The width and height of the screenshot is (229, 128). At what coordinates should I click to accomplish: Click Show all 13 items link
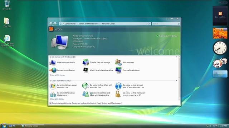coord(57,75)
